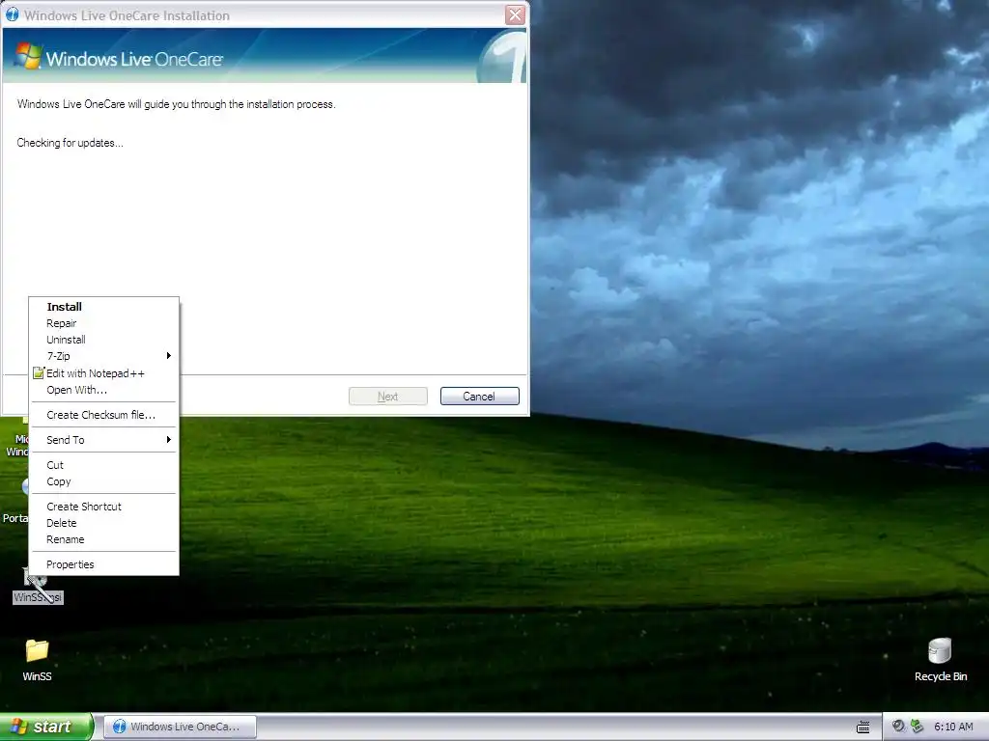This screenshot has height=741, width=989.
Task: Click the 6:10 AM taskbar clock
Action: (953, 727)
